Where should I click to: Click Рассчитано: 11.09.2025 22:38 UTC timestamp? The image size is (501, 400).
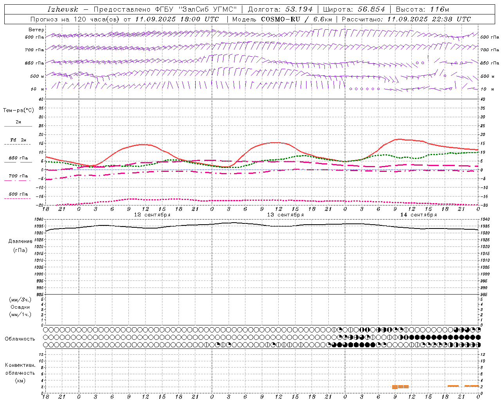click(406, 19)
